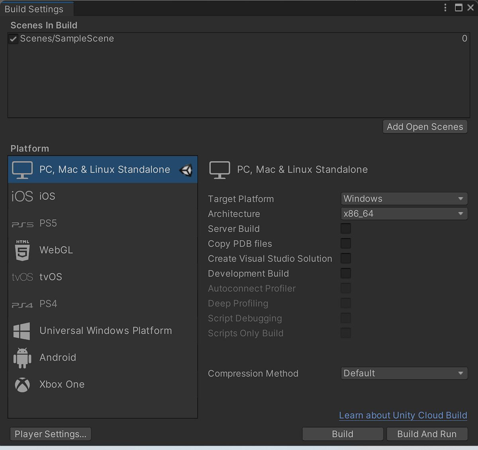The height and width of the screenshot is (450, 478).
Task: Uncheck Scenes/SampleScene in the build list
Action: (x=13, y=38)
